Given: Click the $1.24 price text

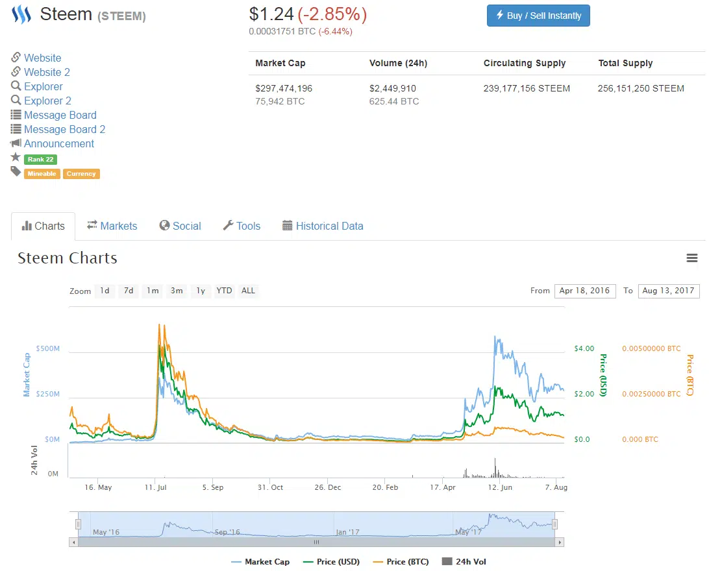Looking at the screenshot, I should point(271,14).
